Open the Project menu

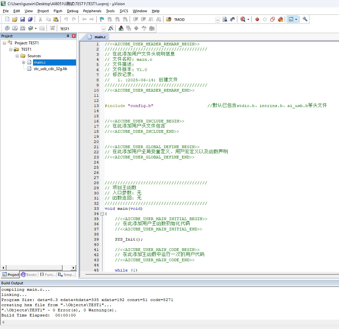[43, 11]
